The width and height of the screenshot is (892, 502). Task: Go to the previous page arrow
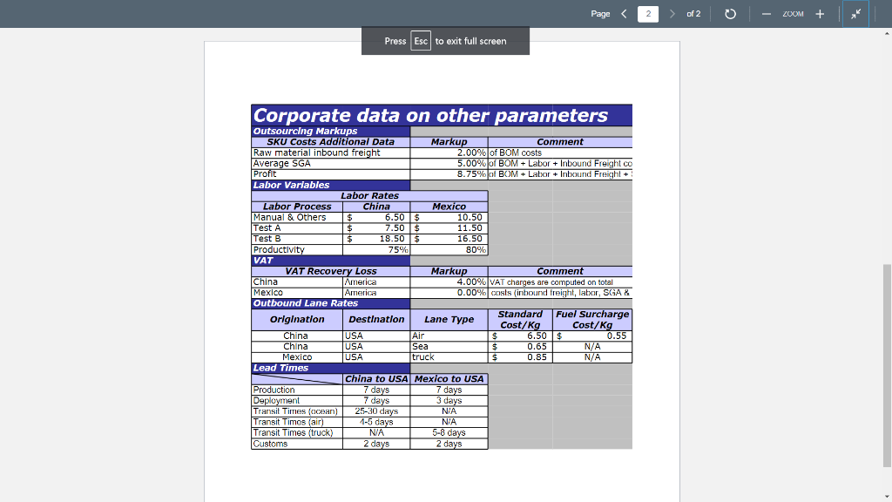coord(624,14)
